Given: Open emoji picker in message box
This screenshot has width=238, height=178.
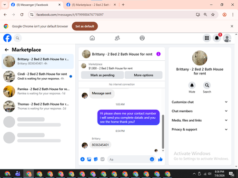Looking at the screenshot, I should [152, 159].
